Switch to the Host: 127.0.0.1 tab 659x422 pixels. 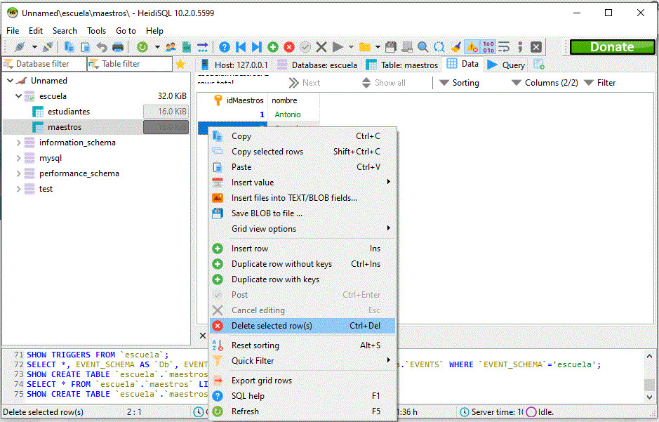[234, 65]
